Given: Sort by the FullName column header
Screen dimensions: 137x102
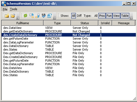Looking at the screenshot, I should coord(22,23).
